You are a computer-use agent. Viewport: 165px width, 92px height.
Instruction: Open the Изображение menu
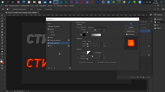tap(25, 6)
